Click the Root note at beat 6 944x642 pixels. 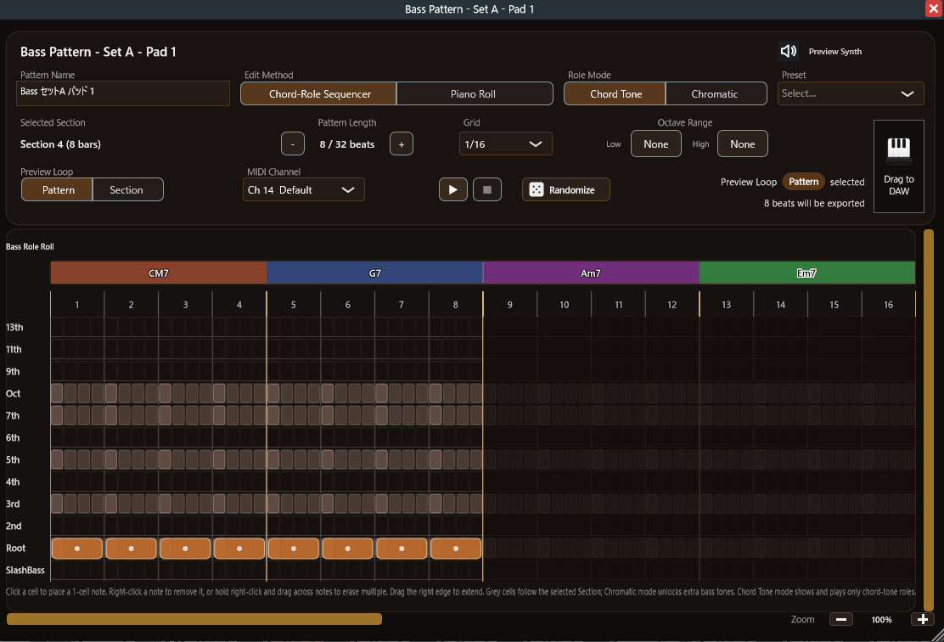coord(347,549)
